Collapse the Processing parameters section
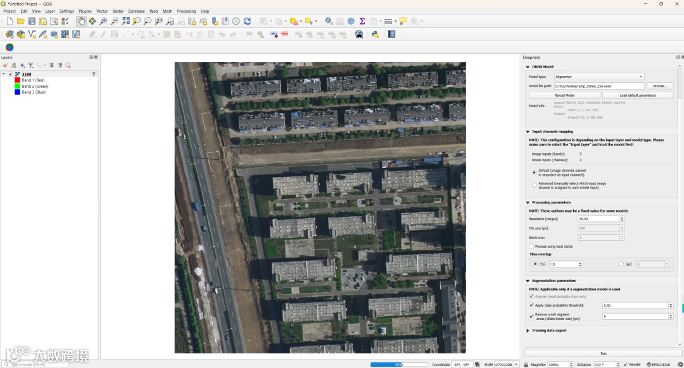The image size is (684, 368). point(528,202)
